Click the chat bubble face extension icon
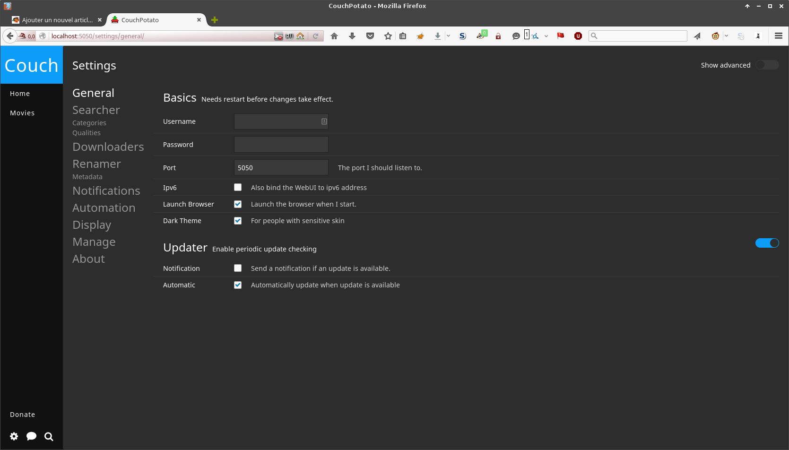The image size is (789, 450). coord(516,36)
